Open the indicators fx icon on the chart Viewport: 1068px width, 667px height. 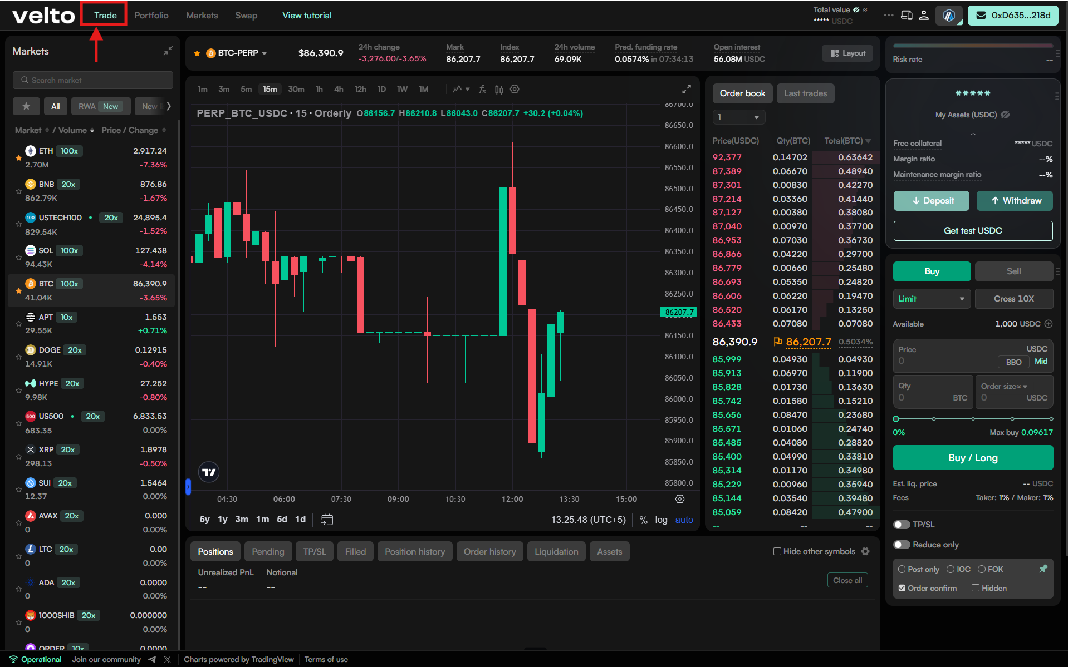(482, 89)
